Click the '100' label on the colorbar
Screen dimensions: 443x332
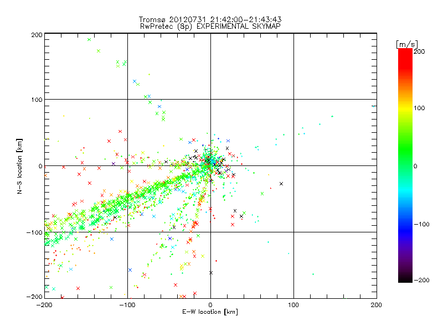point(419,108)
